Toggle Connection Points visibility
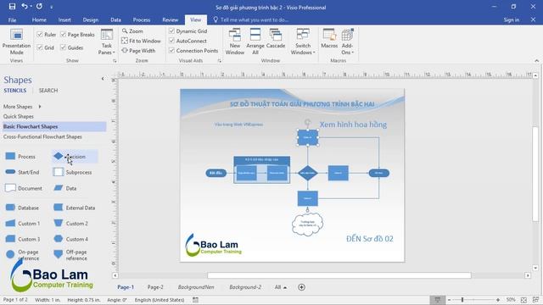 coord(193,51)
